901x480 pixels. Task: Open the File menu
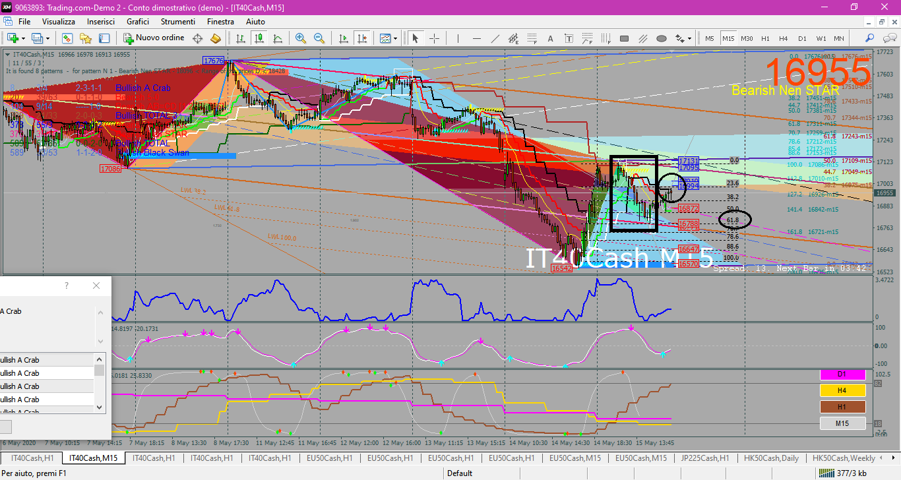(24, 22)
